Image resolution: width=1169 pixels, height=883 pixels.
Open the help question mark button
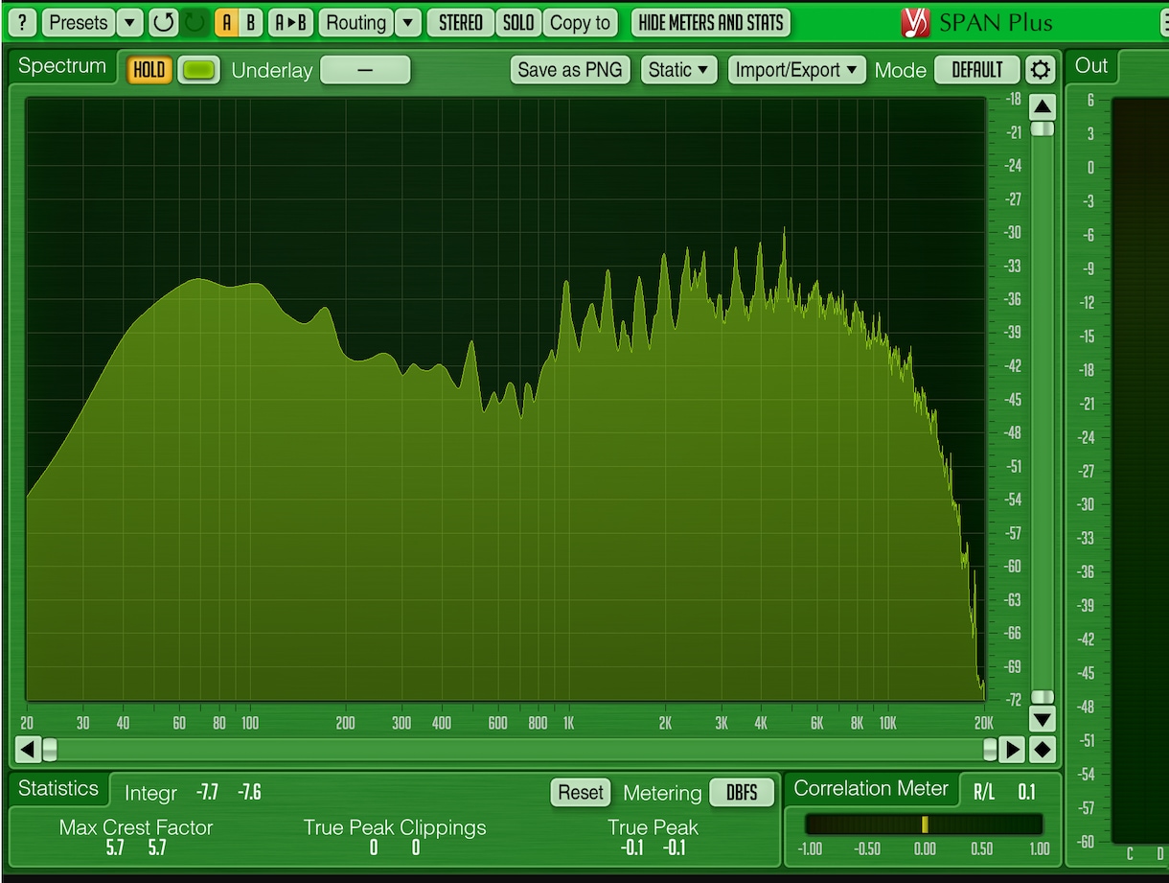point(22,22)
